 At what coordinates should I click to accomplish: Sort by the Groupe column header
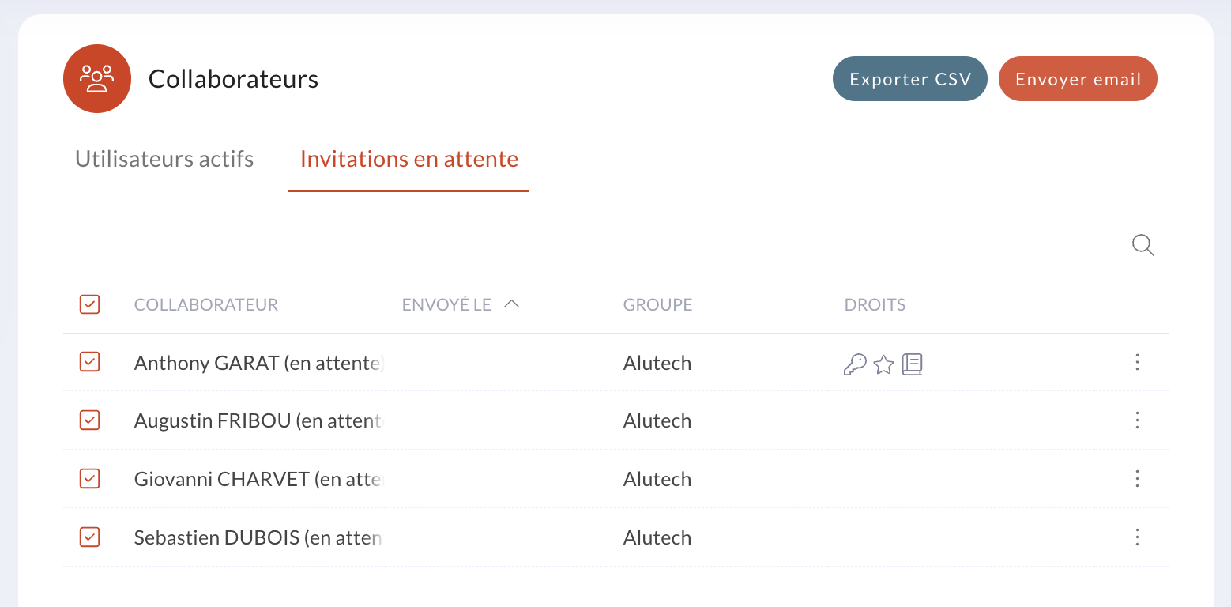[657, 305]
